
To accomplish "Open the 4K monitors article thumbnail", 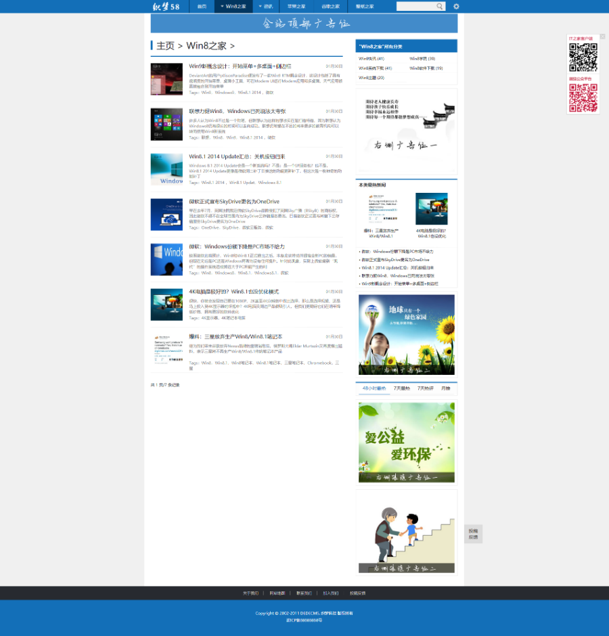I will point(166,304).
